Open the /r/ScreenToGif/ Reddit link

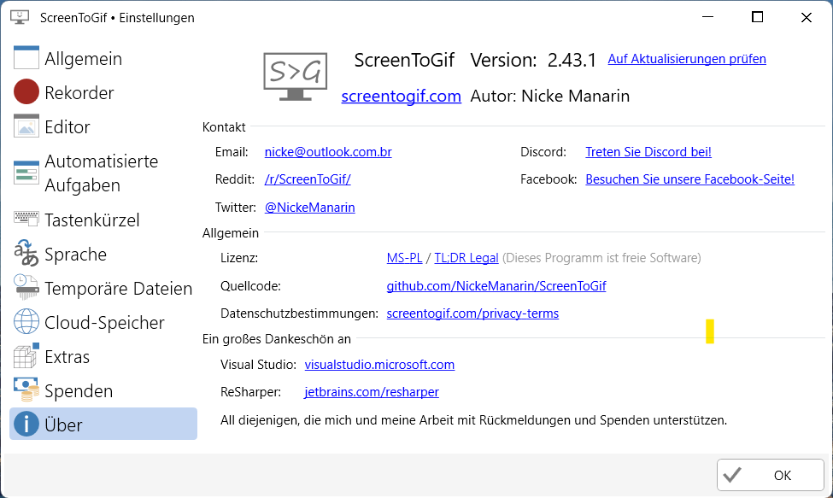click(x=307, y=179)
